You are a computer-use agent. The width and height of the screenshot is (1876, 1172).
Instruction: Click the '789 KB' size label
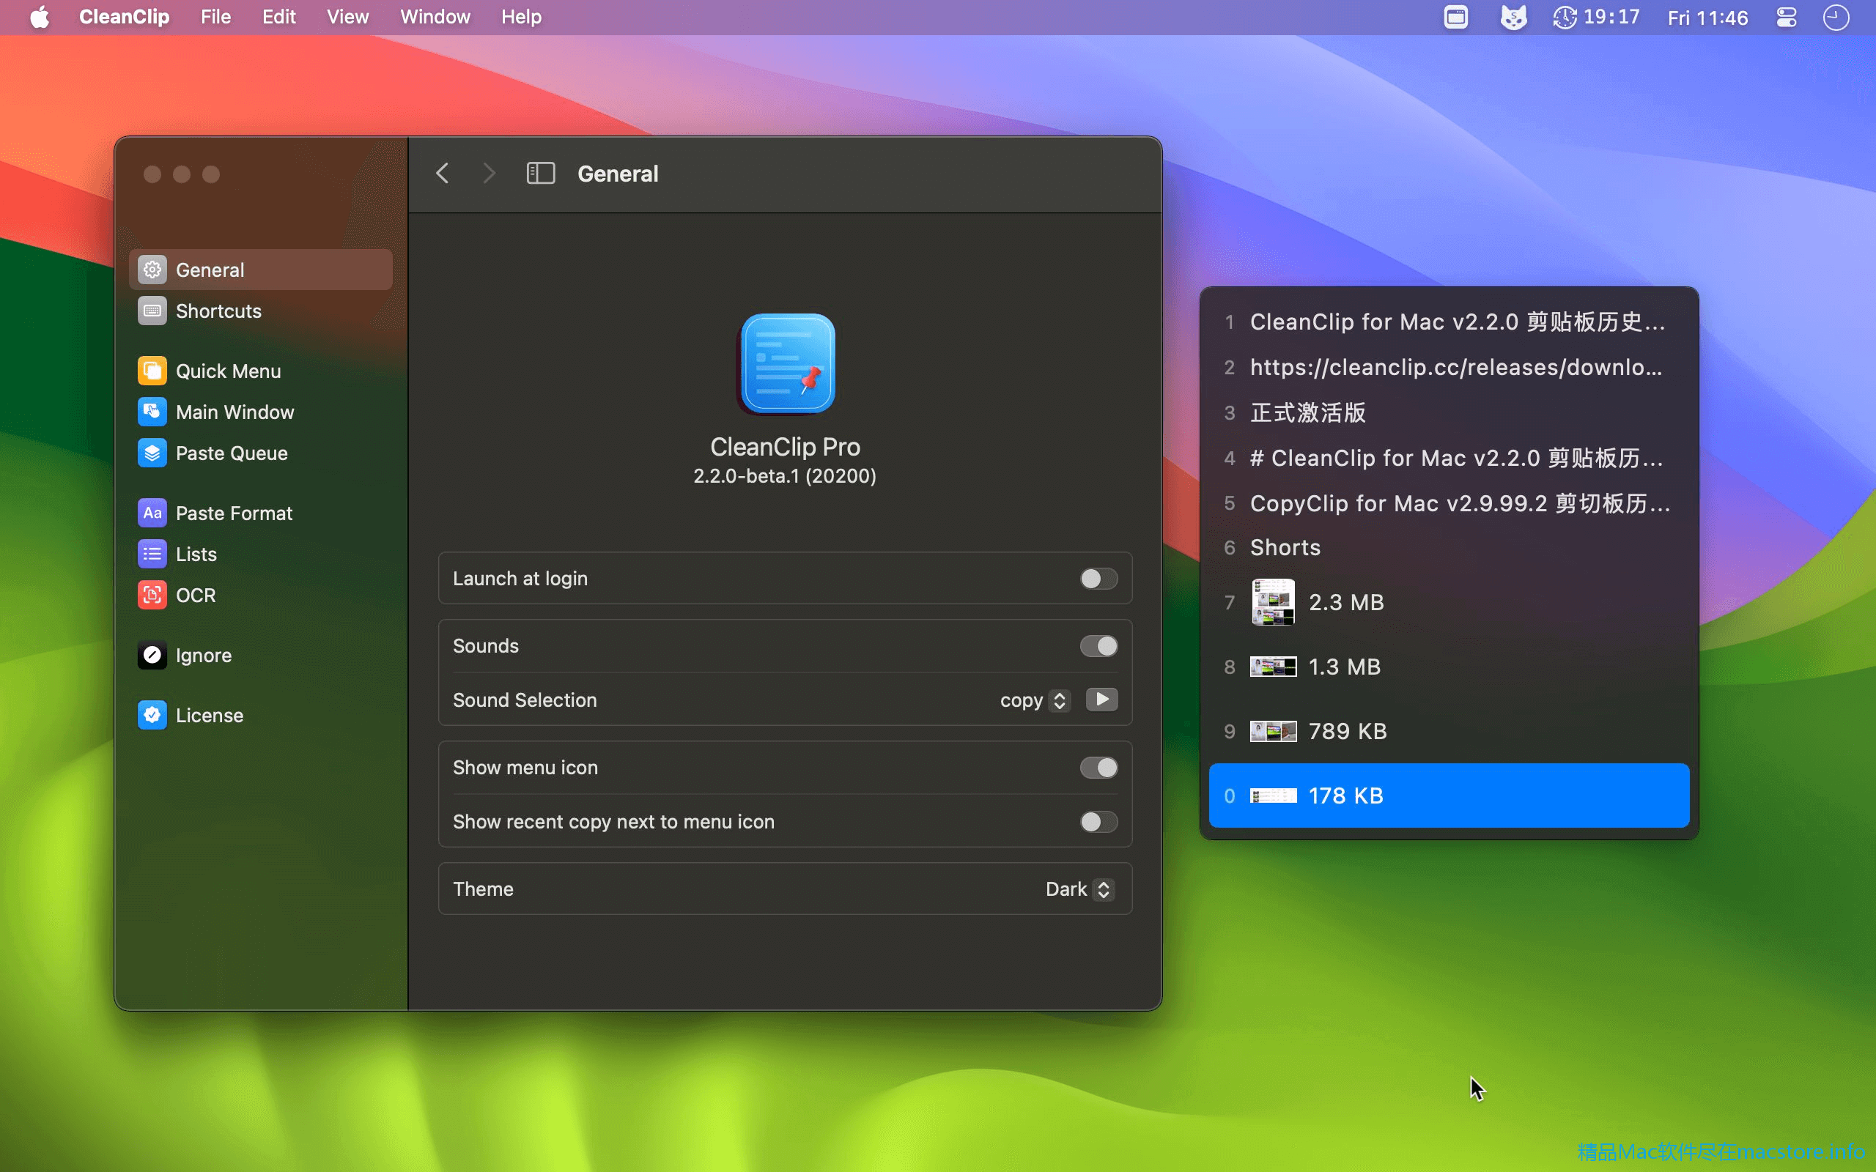[1348, 731]
